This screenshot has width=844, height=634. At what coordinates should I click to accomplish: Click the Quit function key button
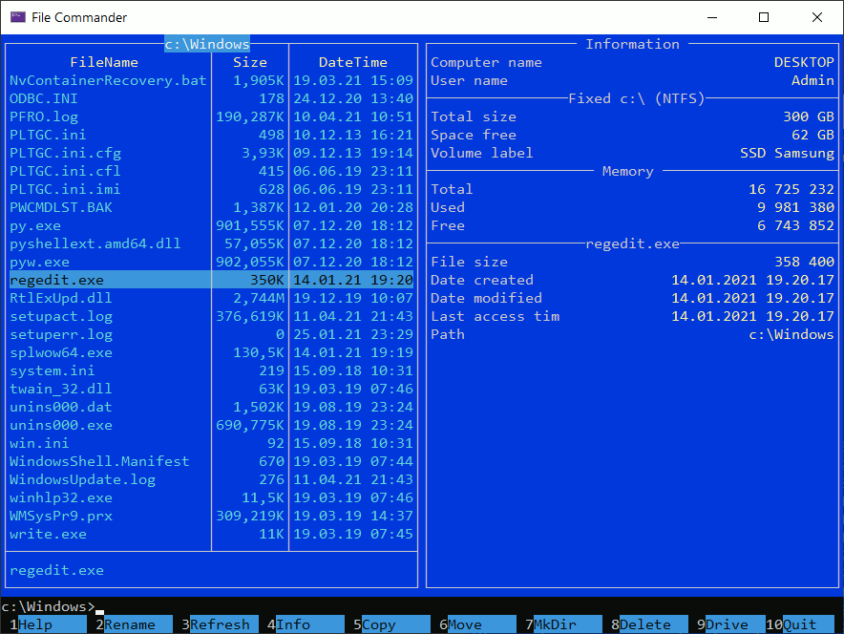pos(800,624)
